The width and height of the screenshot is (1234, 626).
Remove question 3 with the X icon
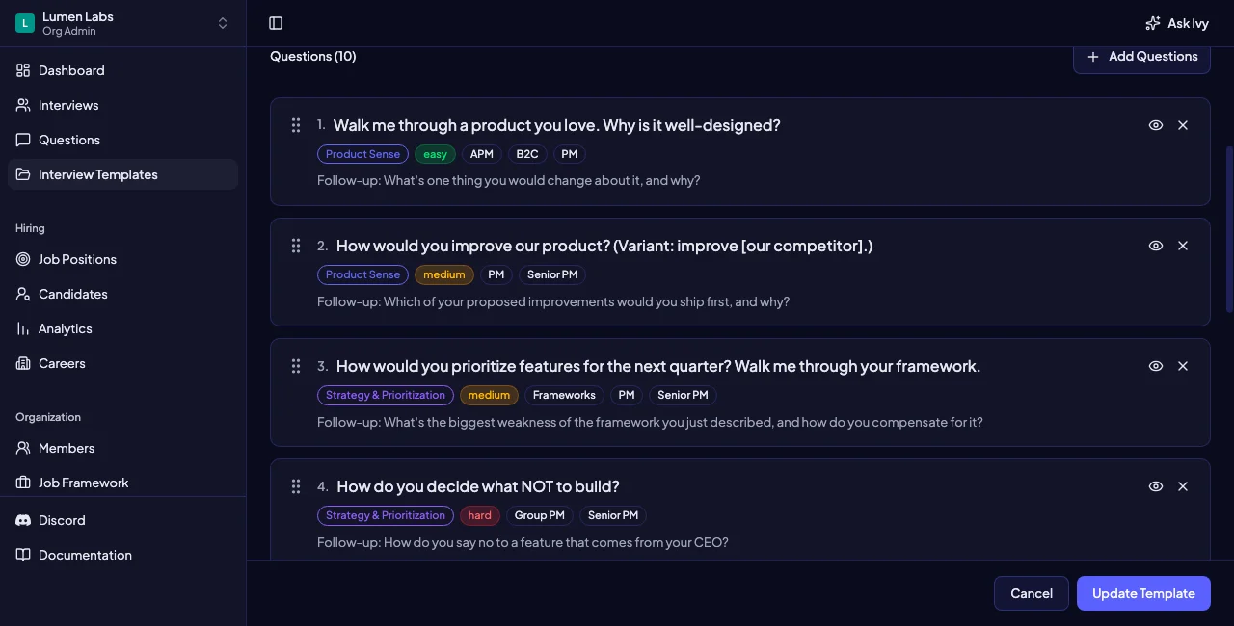(1183, 366)
